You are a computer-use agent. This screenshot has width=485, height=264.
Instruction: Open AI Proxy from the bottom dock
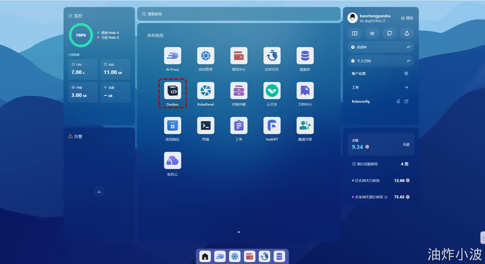(220, 256)
